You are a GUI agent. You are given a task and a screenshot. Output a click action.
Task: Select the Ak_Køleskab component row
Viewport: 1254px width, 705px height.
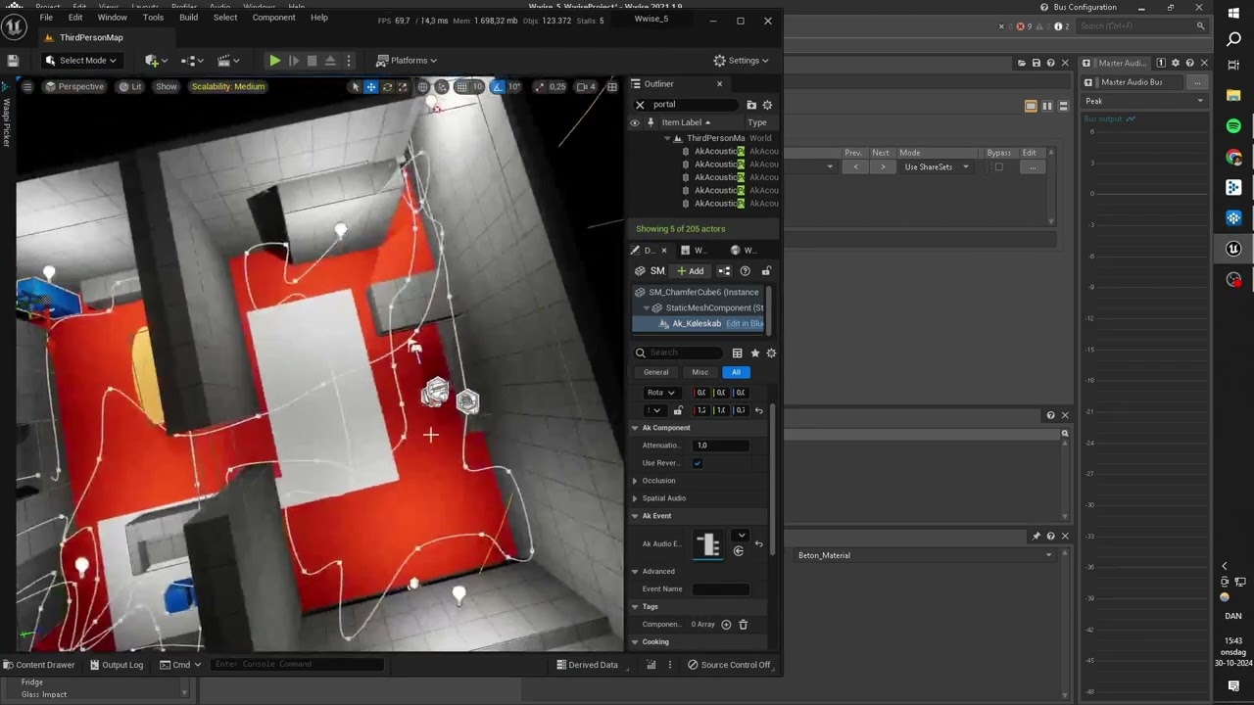coord(699,323)
